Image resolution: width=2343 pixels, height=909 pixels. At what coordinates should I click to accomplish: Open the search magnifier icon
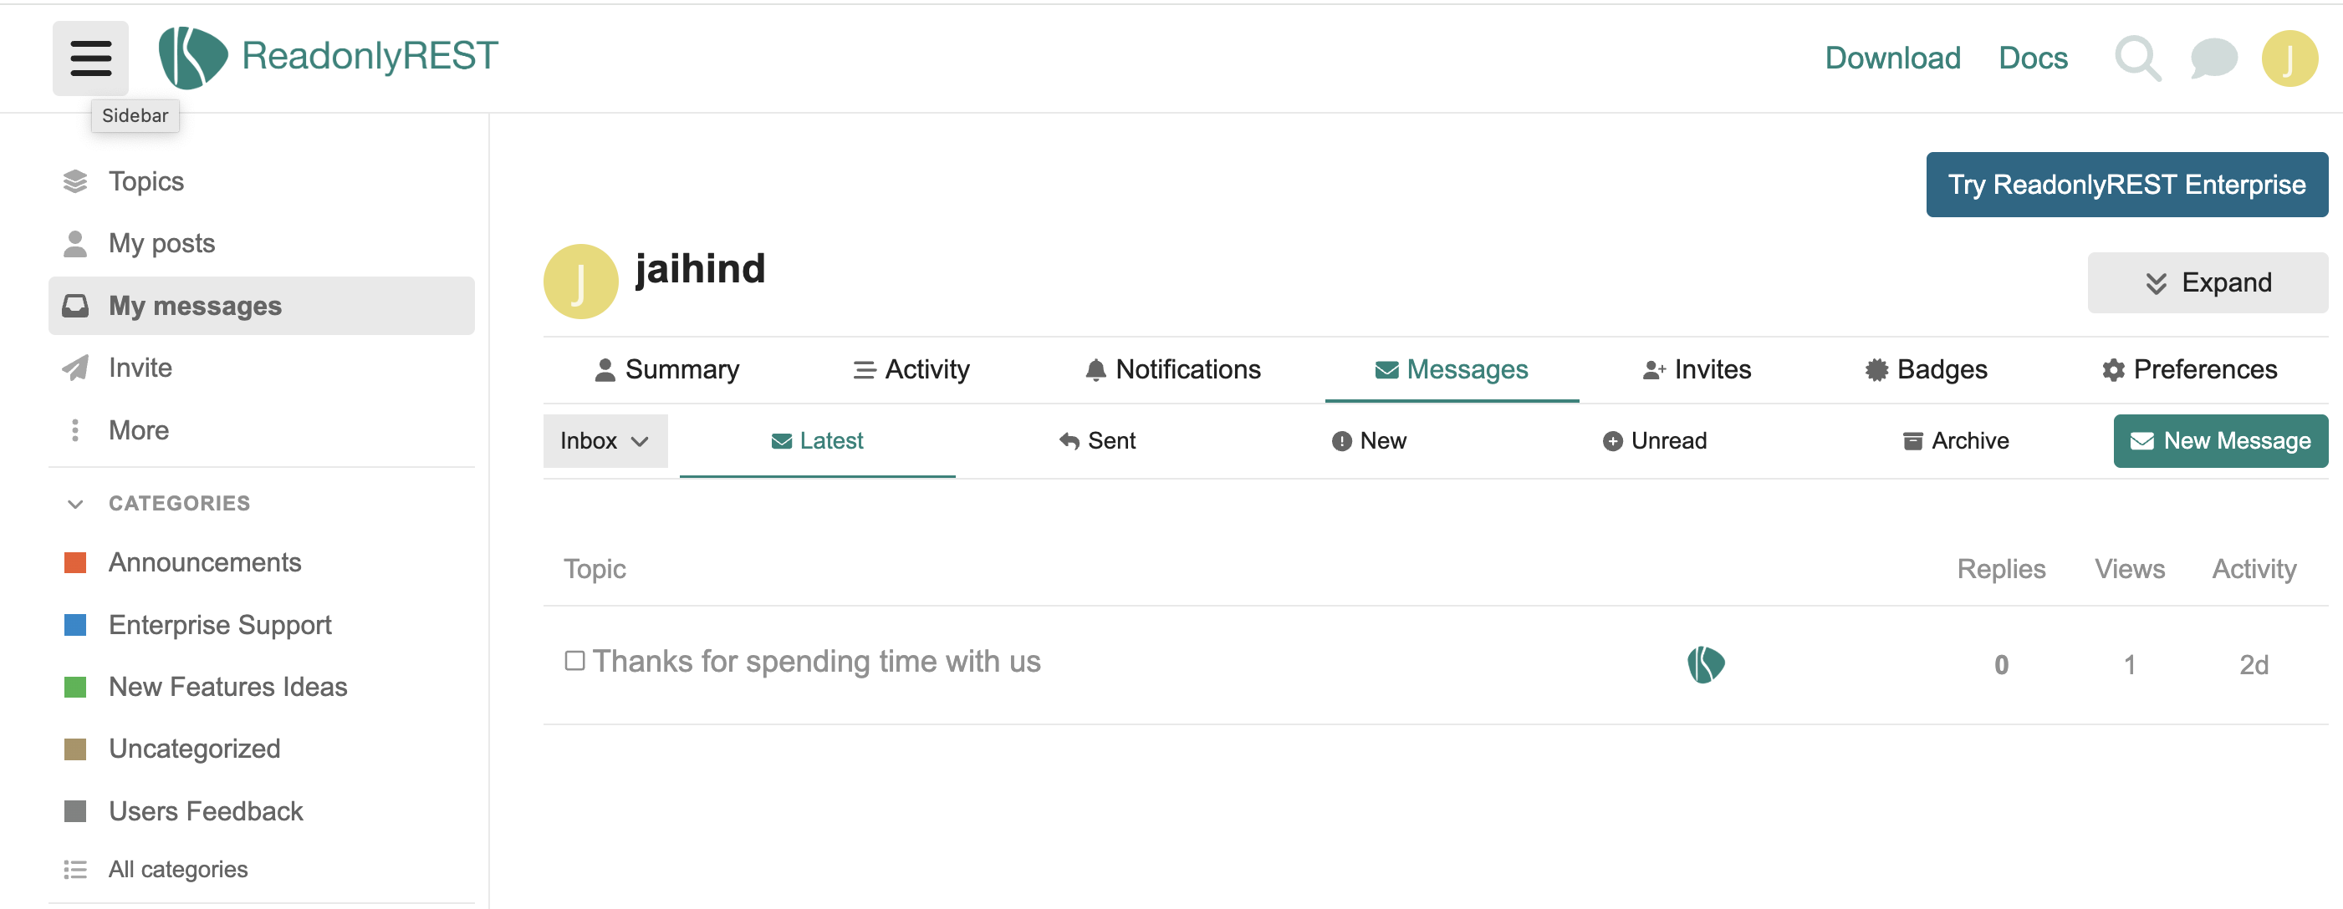pyautogui.click(x=2136, y=59)
